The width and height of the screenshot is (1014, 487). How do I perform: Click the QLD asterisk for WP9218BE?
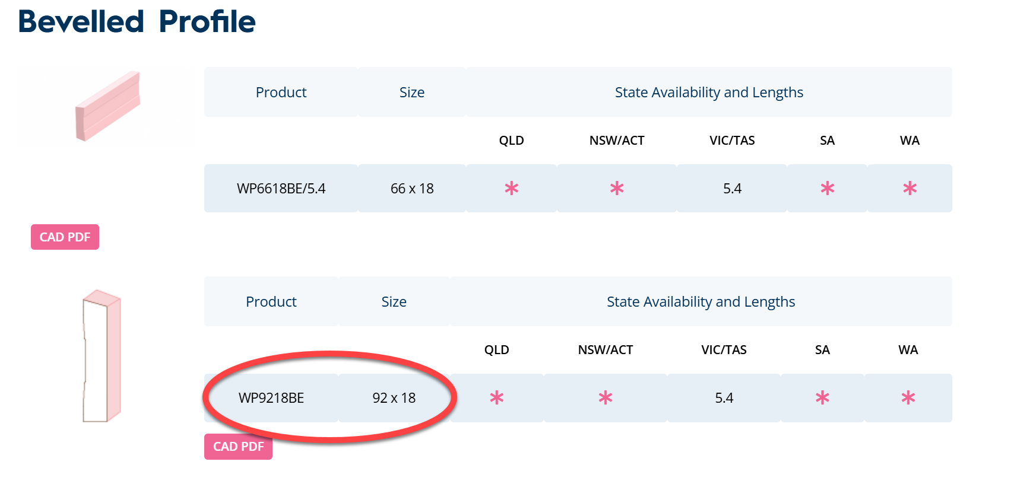click(x=496, y=398)
